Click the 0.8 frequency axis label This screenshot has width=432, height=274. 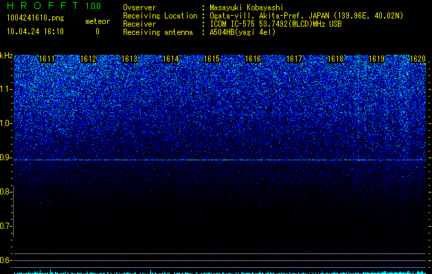[x=5, y=192]
